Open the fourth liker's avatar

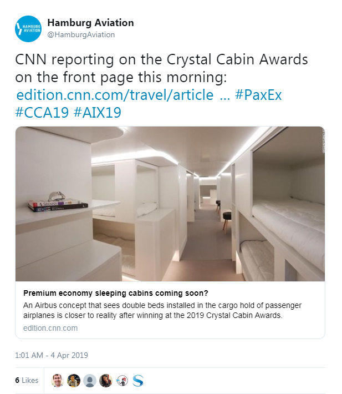(106, 381)
